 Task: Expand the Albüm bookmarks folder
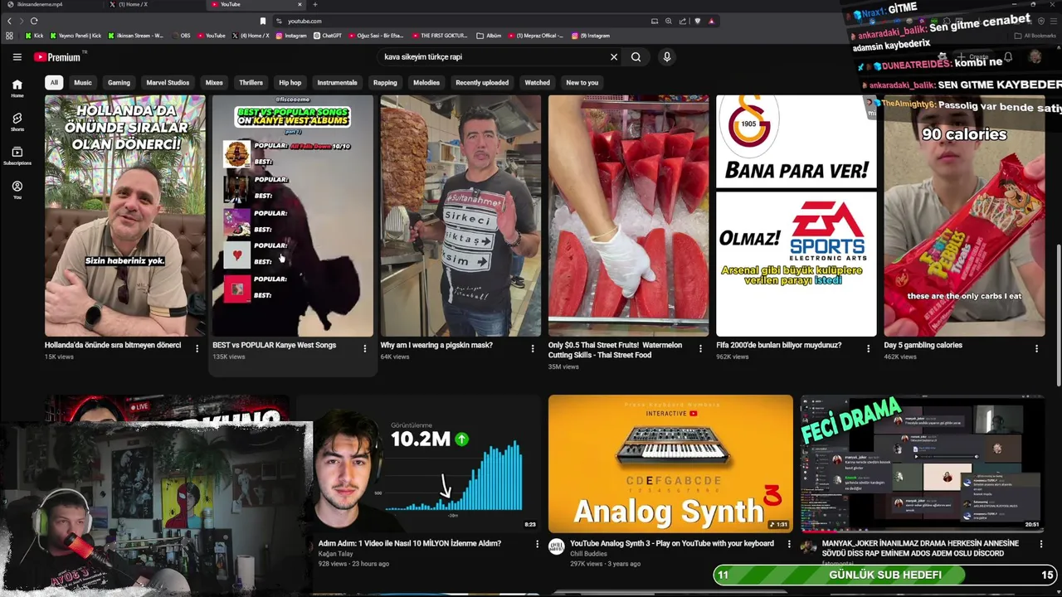pyautogui.click(x=490, y=36)
